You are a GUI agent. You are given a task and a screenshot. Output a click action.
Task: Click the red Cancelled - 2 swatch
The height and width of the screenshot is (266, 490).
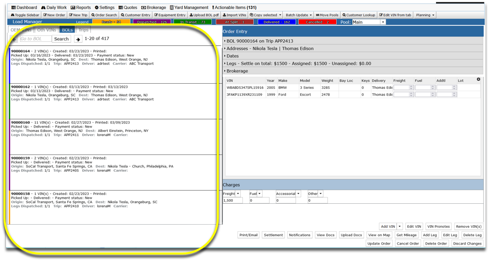coord(317,22)
